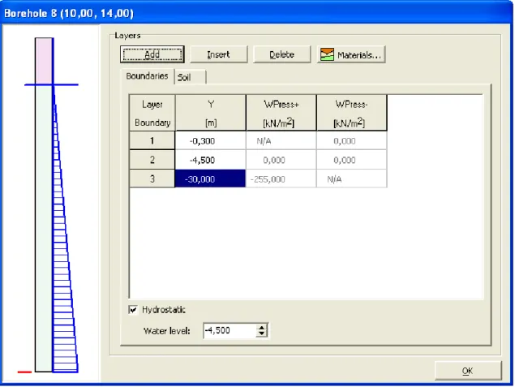Decrease water level with down arrow
Image resolution: width=515 pixels, height=387 pixels.
point(261,333)
